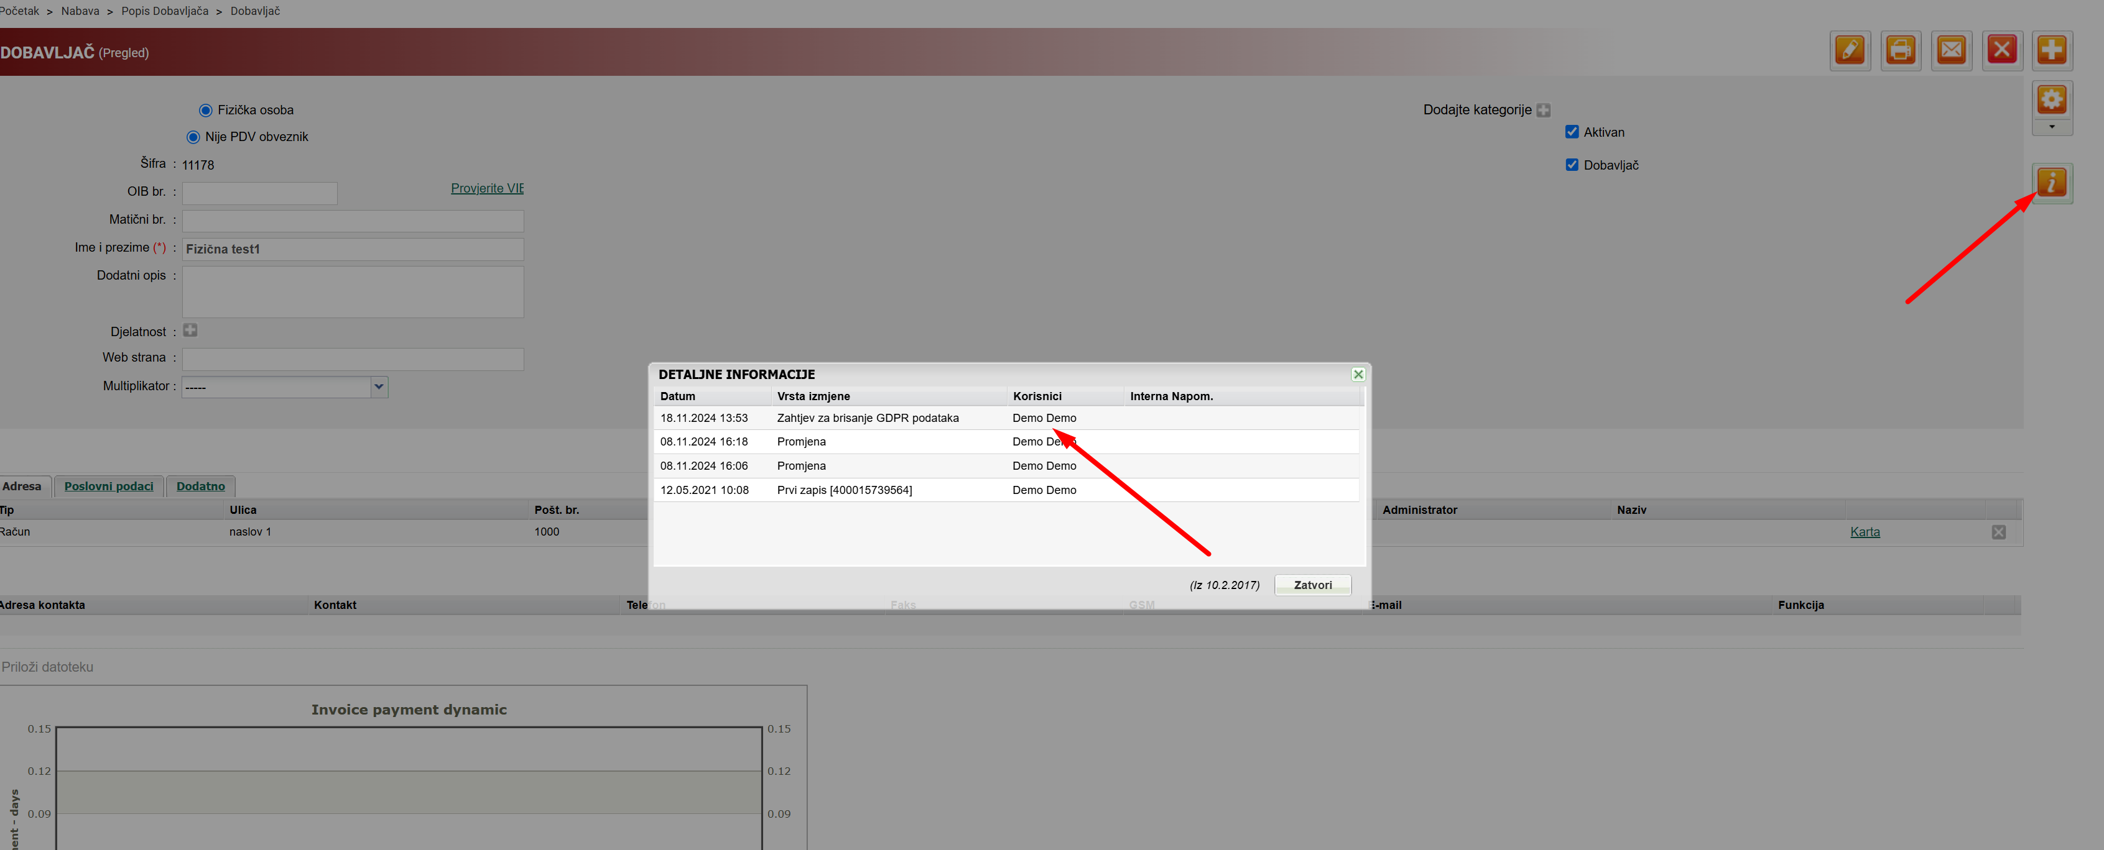Click the printer icon
This screenshot has height=850, width=2104.
tap(1900, 50)
